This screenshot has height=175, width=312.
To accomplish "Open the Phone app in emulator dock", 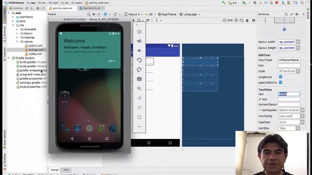I will tap(66, 128).
